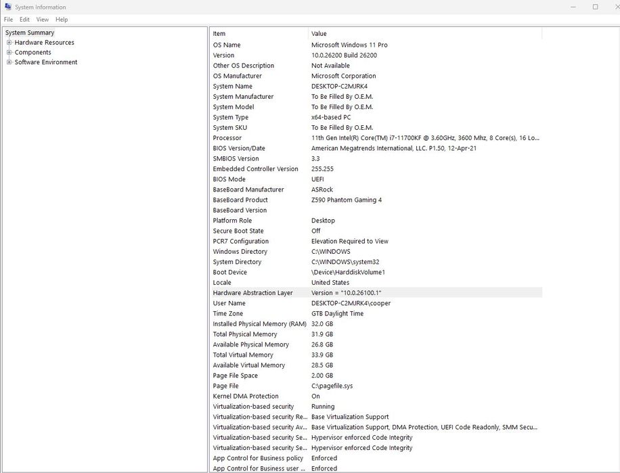Viewport: 620px width, 473px height.
Task: Select the OS Name row label
Action: 227,45
